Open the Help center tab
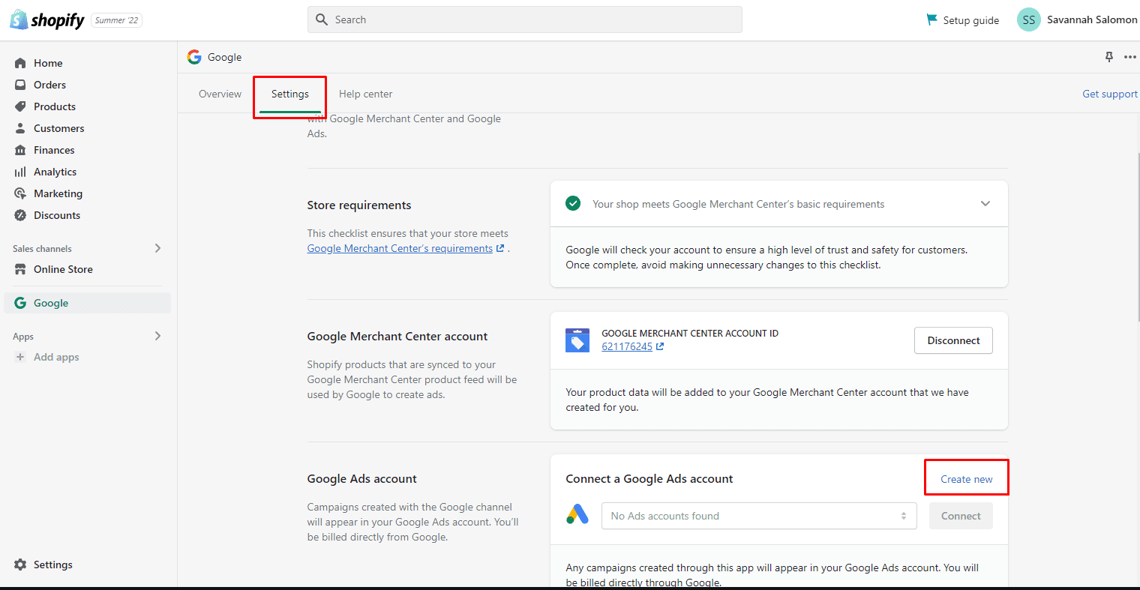This screenshot has width=1140, height=590. (x=365, y=94)
